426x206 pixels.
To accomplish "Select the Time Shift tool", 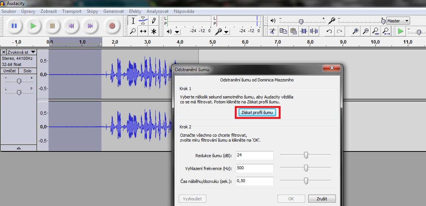I will (x=143, y=31).
